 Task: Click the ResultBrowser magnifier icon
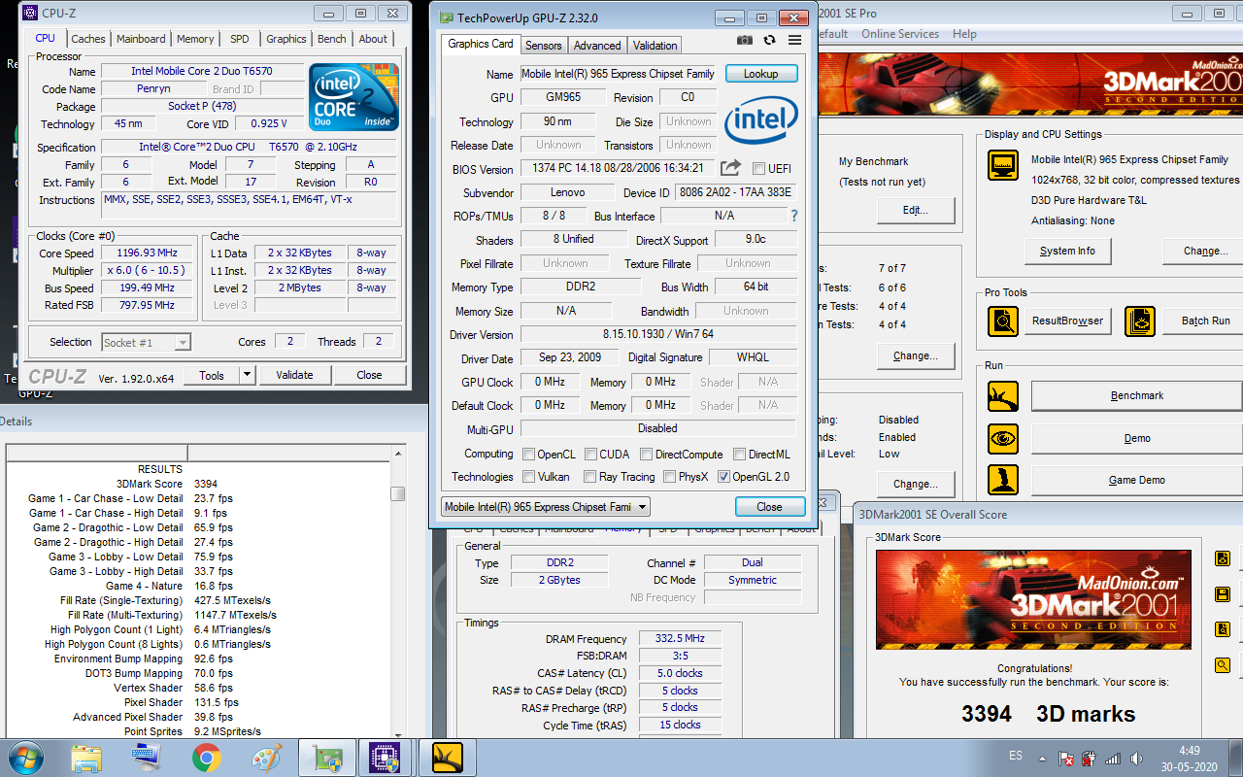pos(1003,321)
